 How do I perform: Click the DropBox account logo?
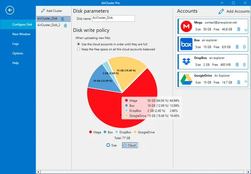coord(186,62)
